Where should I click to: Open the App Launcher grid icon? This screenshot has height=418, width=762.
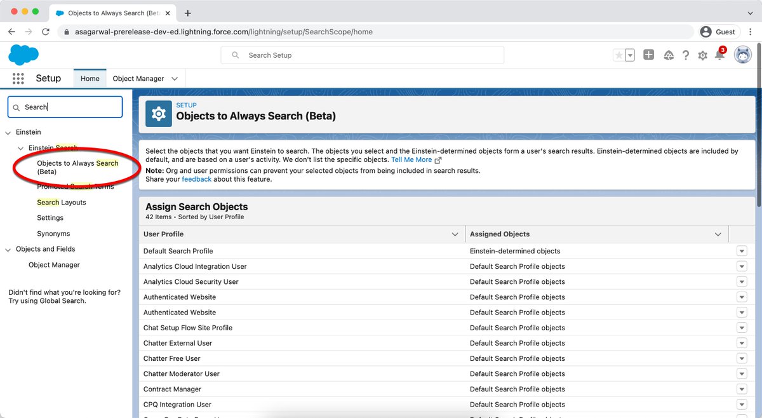click(x=18, y=78)
